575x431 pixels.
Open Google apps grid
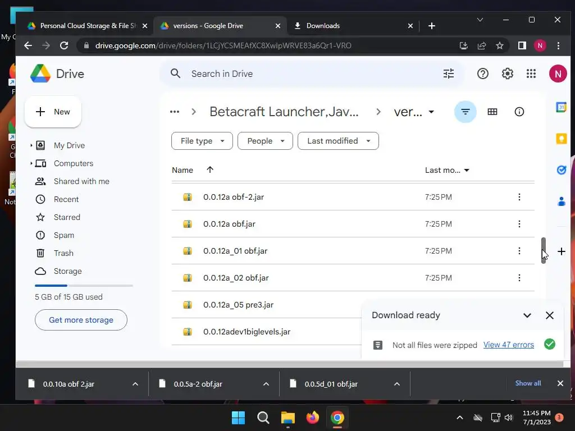click(531, 74)
